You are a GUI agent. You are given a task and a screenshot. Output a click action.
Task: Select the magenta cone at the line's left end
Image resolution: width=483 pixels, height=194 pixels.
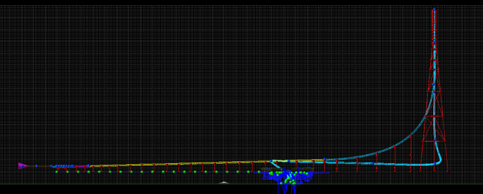coord(23,166)
